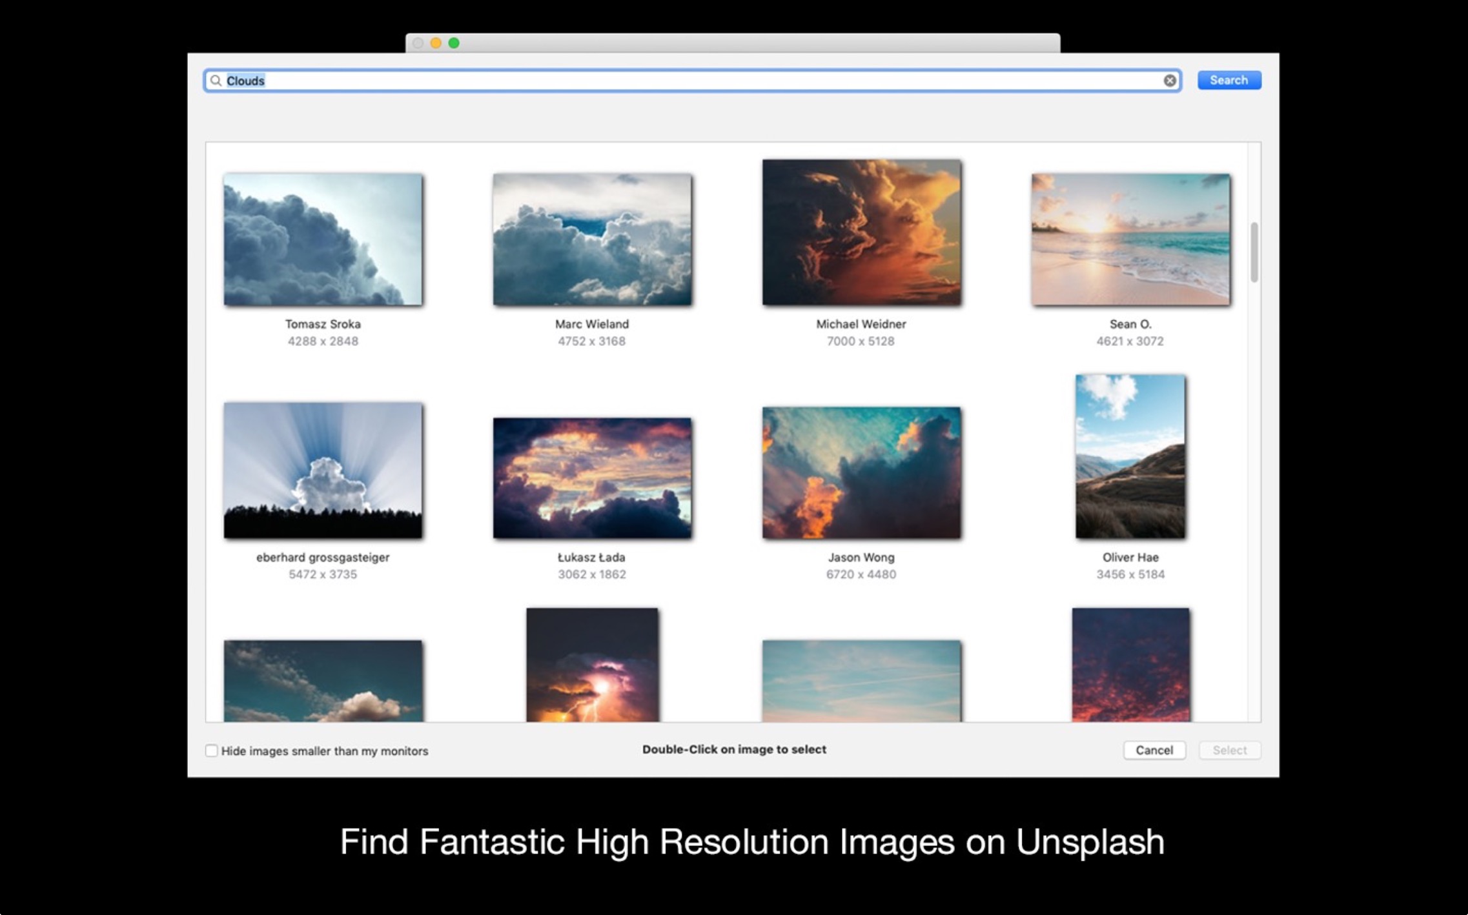Clear the search field text
Viewport: 1468px width, 915px height.
1169,81
